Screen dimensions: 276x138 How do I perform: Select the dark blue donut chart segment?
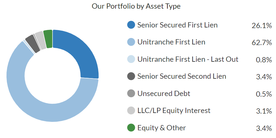pyautogui.click(x=80, y=52)
